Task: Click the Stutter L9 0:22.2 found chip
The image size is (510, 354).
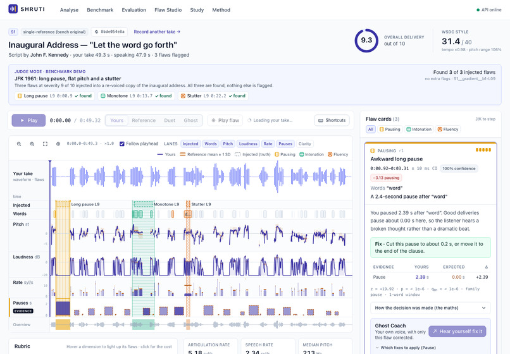Action: pyautogui.click(x=213, y=96)
